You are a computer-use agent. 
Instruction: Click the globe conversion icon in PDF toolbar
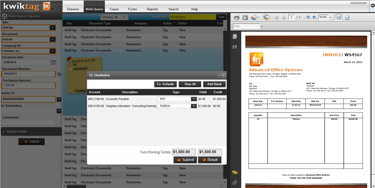[266, 17]
